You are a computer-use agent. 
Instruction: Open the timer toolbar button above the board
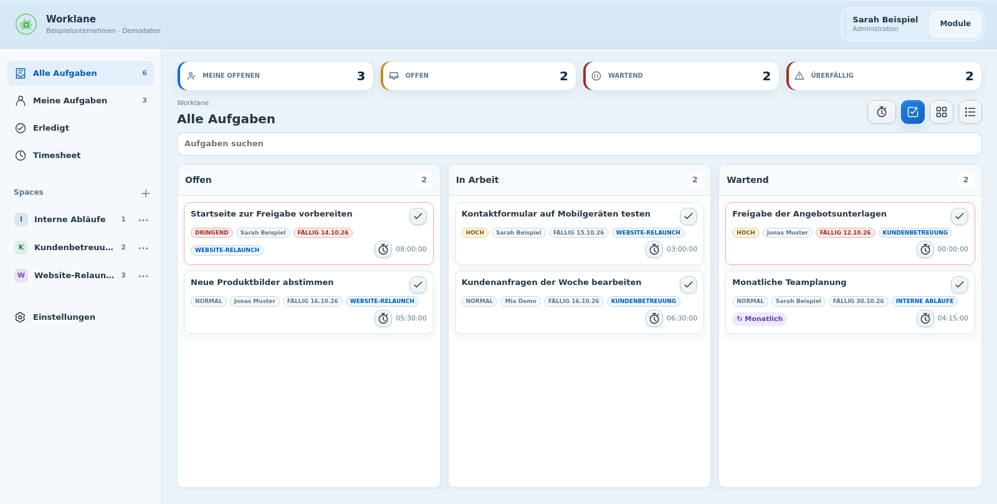click(x=882, y=112)
